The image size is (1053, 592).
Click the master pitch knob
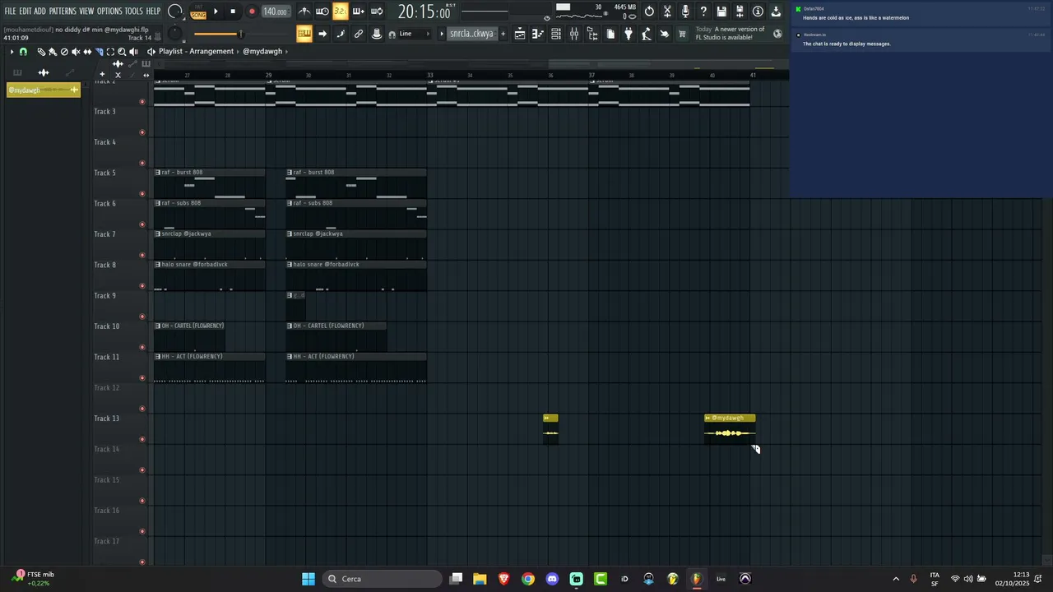tap(174, 34)
